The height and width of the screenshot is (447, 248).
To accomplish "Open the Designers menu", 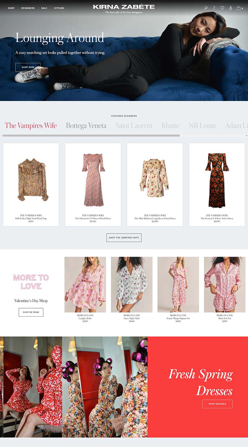I will [x=28, y=8].
